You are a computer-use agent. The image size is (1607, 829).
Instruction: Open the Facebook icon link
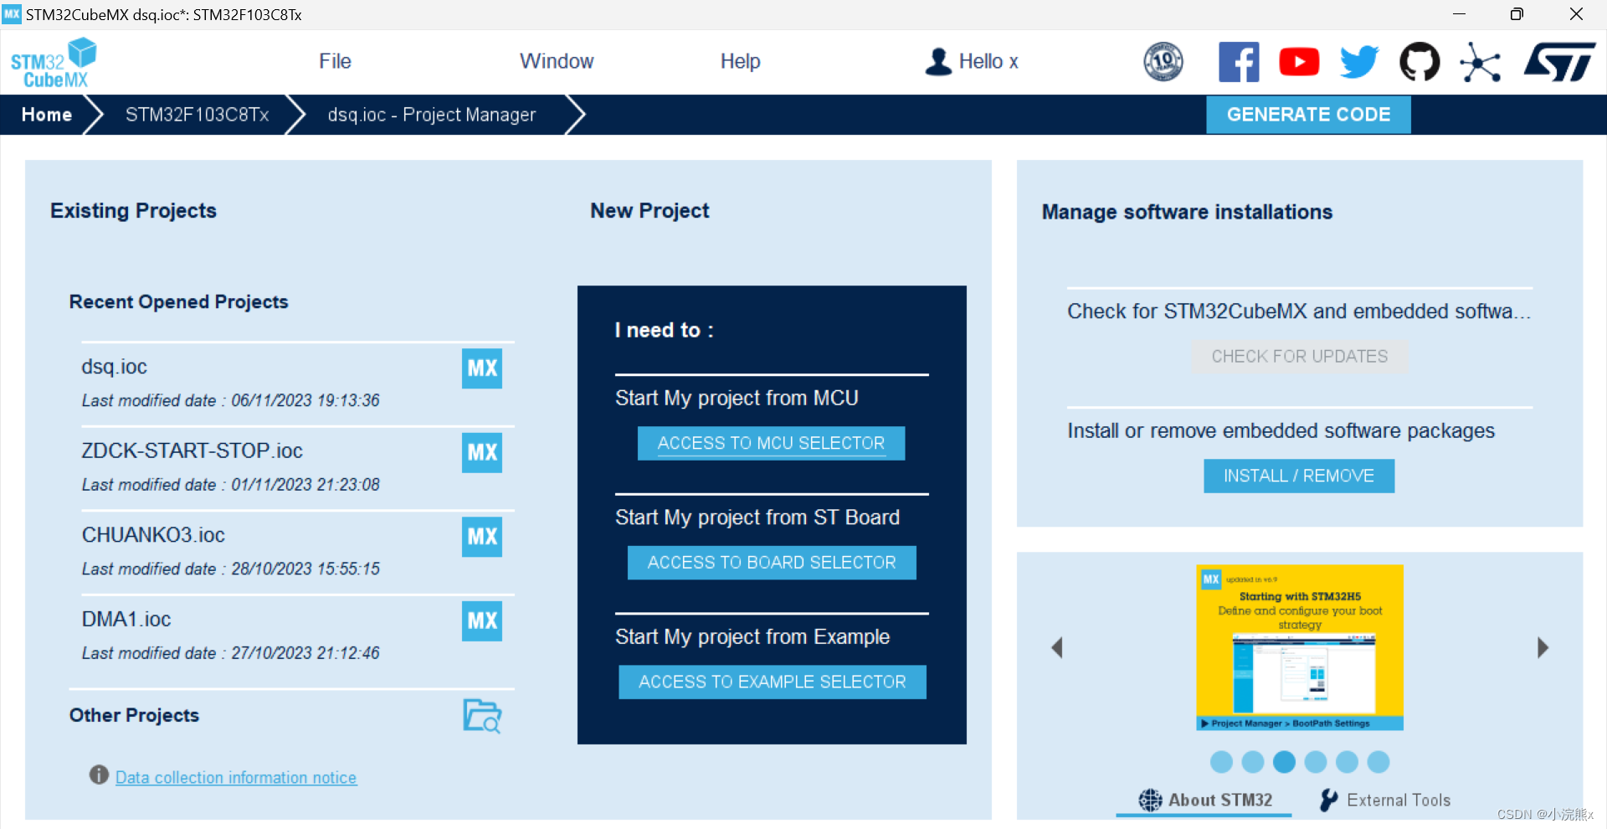[x=1239, y=62]
